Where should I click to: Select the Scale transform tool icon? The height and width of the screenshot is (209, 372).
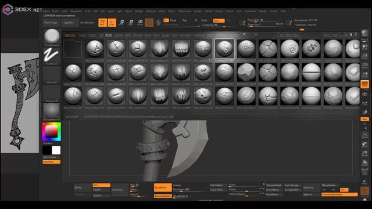tap(130, 23)
